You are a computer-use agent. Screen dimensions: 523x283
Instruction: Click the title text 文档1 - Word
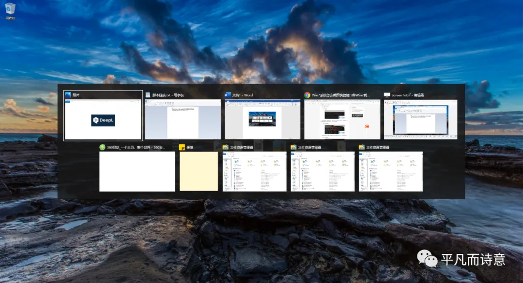243,95
